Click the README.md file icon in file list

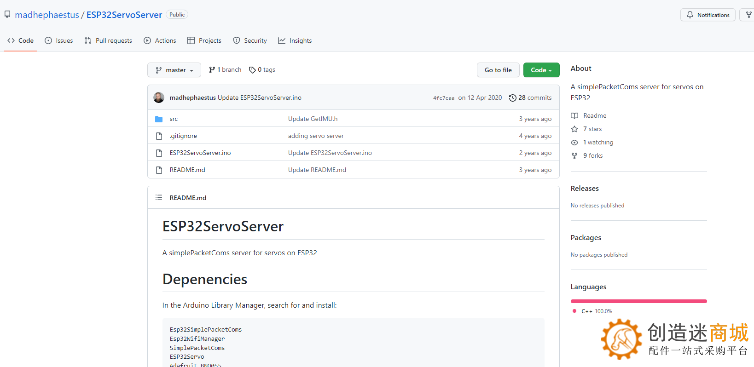click(159, 170)
